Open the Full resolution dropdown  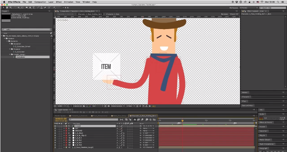pyautogui.click(x=98, y=106)
